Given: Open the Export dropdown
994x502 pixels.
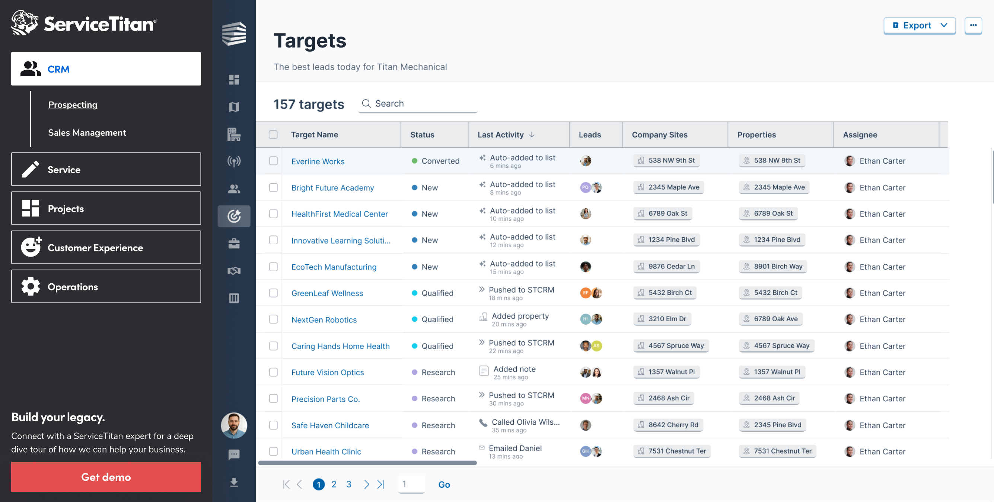Looking at the screenshot, I should [919, 25].
